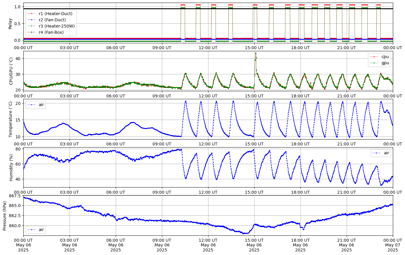Click the Pressure (hPa) axis label
405x255 pixels.
point(5,215)
